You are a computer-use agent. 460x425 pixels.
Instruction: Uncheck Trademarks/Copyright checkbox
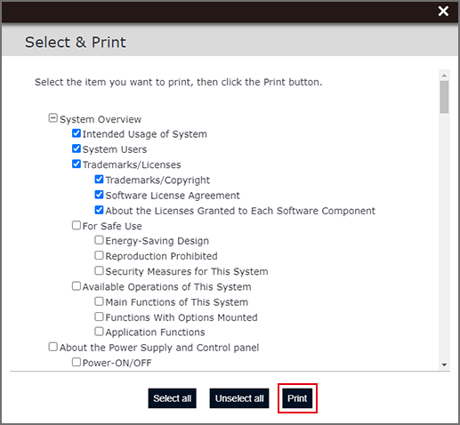point(99,180)
